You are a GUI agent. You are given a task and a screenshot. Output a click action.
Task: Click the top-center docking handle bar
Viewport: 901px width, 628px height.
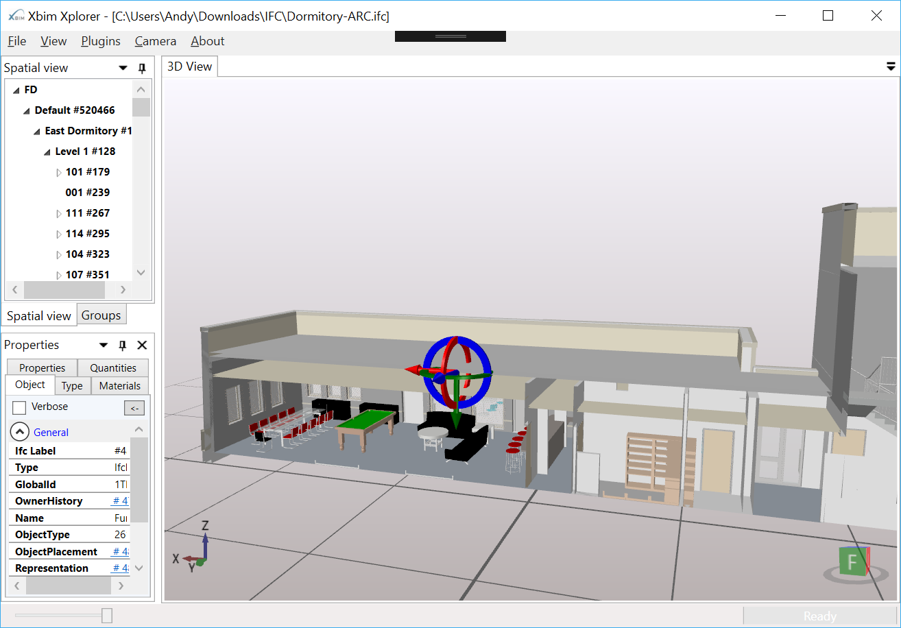450,36
